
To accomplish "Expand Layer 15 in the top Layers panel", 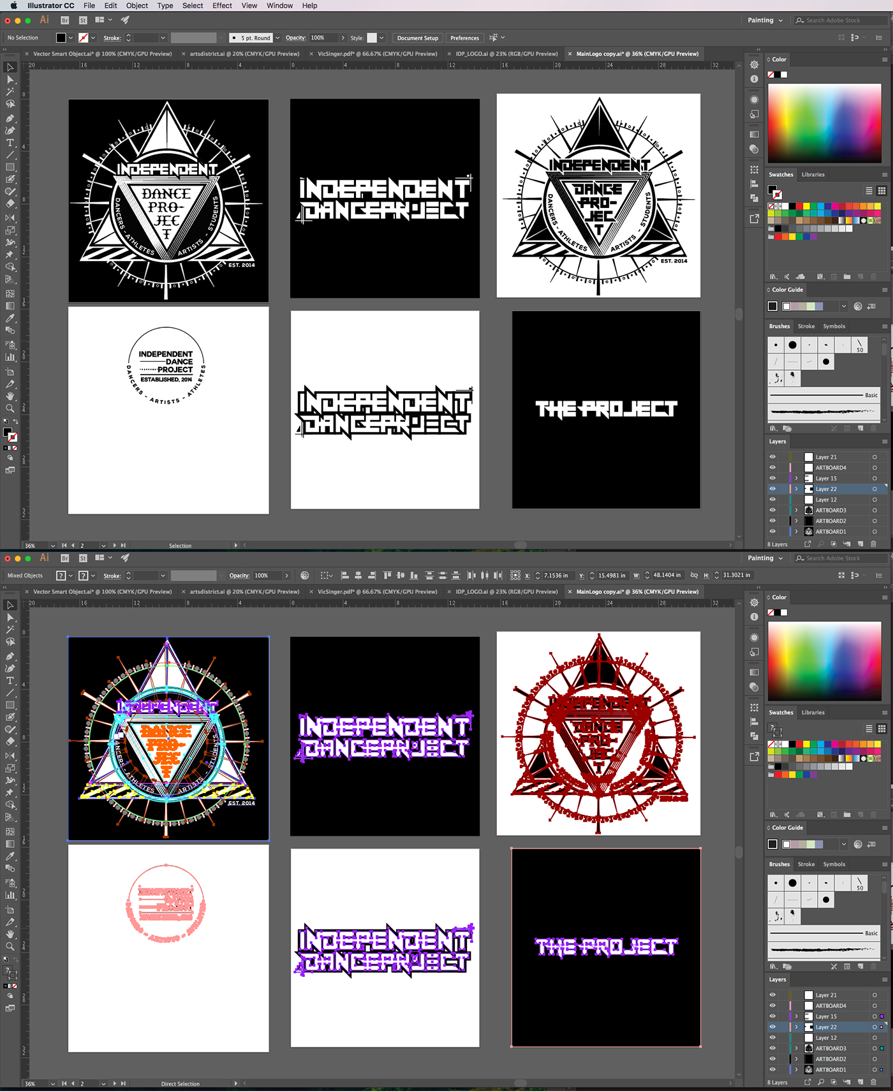I will pos(796,479).
